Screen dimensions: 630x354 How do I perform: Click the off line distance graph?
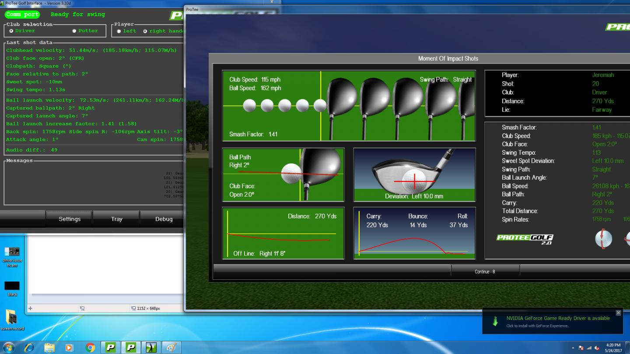coord(283,233)
